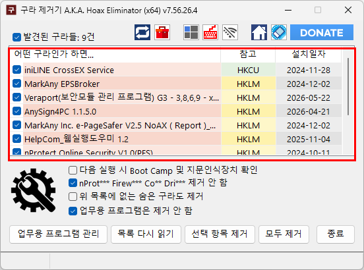Click the blue eraser icon
The height and width of the screenshot is (270, 364).
pyautogui.click(x=279, y=32)
